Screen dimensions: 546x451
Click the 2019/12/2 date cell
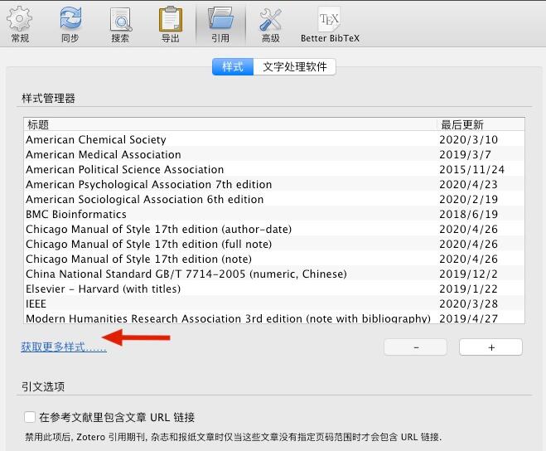click(468, 274)
